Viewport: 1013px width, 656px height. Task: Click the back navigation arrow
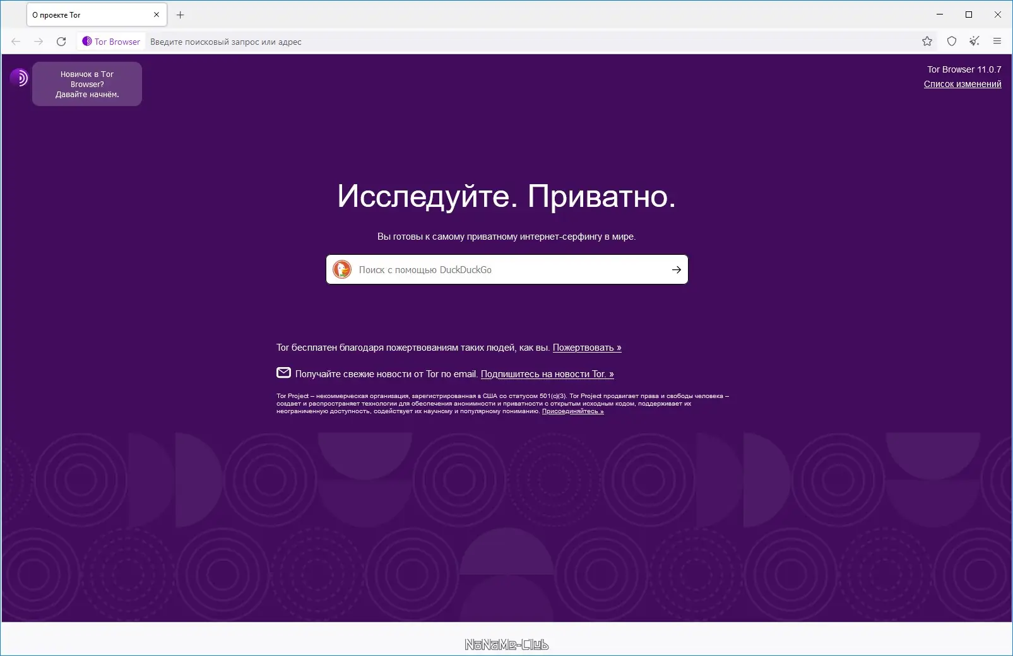[x=16, y=42]
